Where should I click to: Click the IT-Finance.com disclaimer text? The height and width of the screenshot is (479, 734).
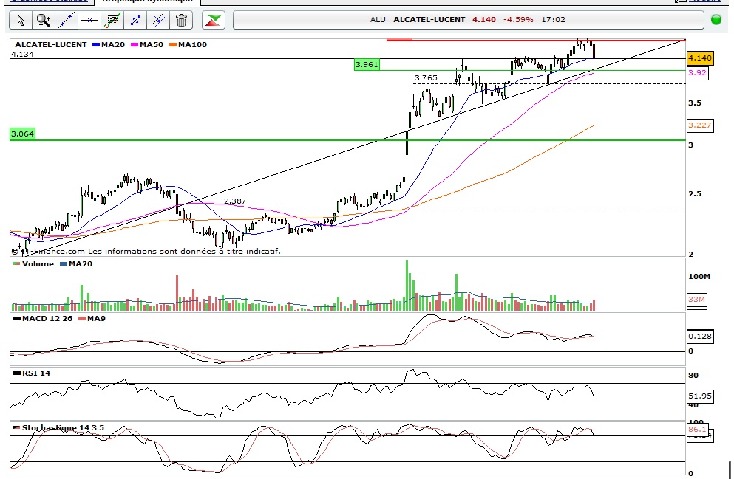146,252
